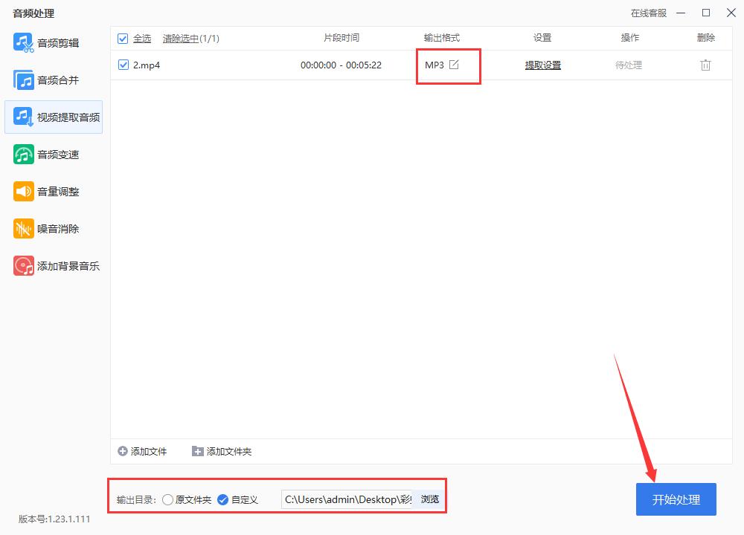Uncheck the checkbox beside 2.mp4
Viewport: 744px width, 535px height.
122,65
